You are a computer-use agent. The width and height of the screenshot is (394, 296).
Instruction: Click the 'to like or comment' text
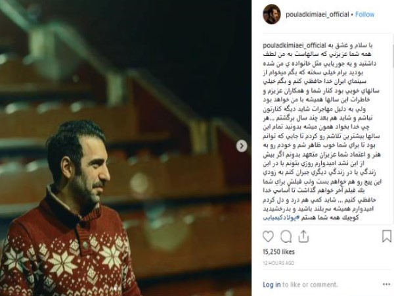[310, 285]
